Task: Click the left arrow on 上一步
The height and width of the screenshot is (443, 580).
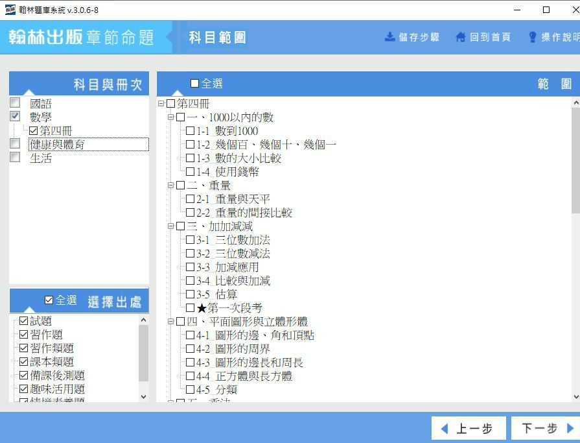Action: pyautogui.click(x=445, y=429)
